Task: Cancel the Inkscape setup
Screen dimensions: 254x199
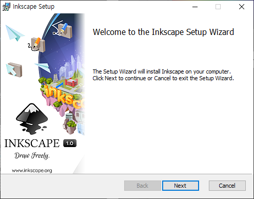Action: tap(227, 186)
